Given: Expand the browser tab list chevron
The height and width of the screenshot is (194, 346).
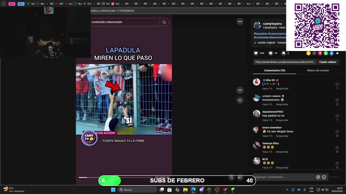Looking at the screenshot, I should click(4, 4).
